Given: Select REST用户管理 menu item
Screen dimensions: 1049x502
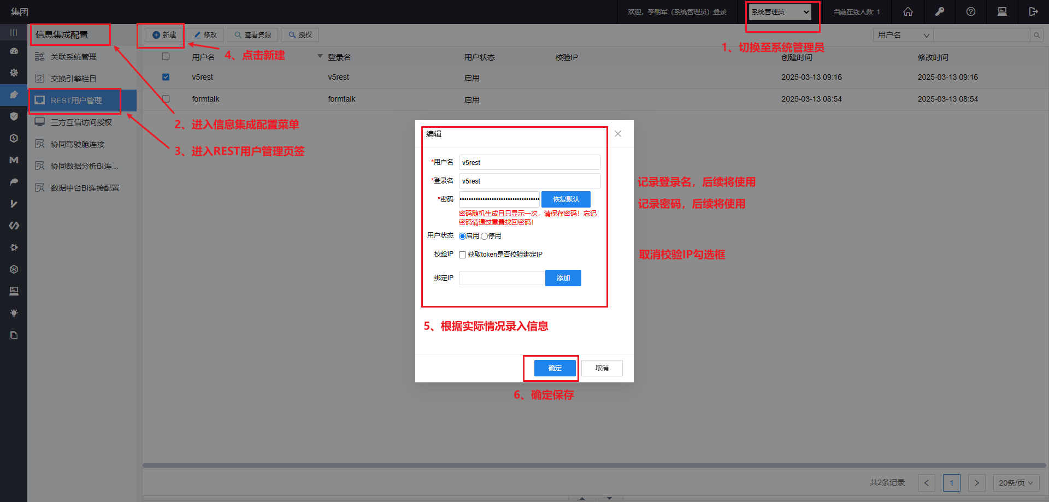Looking at the screenshot, I should [82, 101].
